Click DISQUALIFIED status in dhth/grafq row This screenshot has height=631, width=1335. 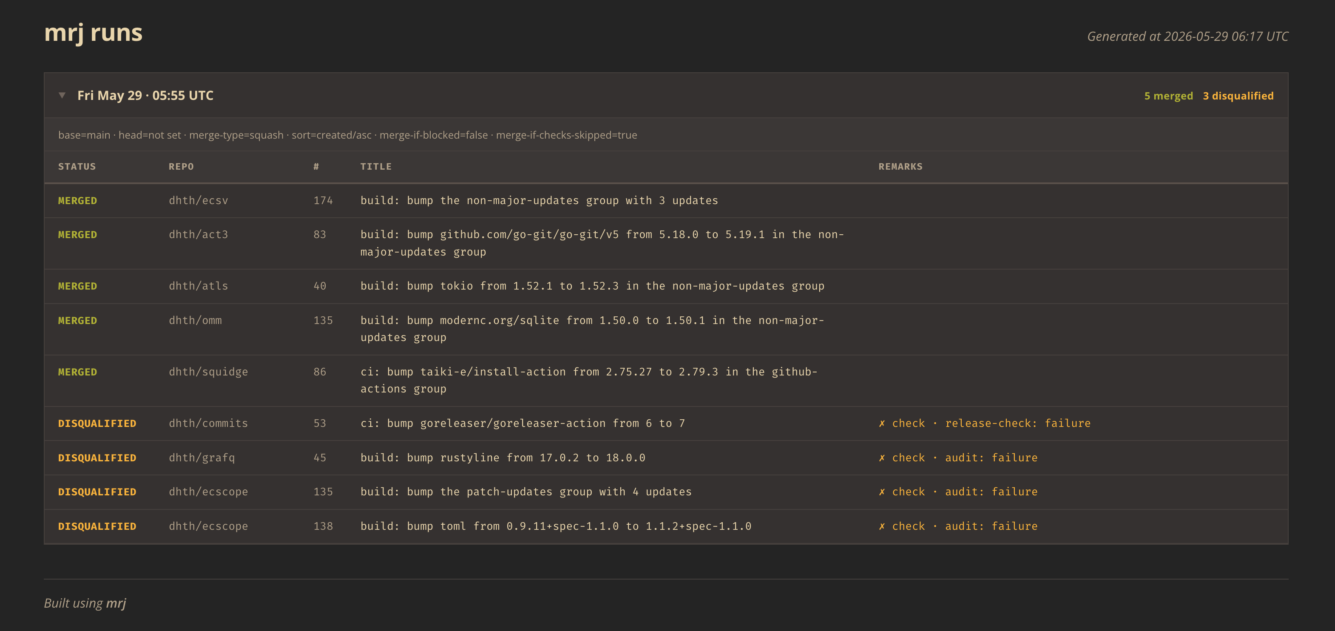click(97, 458)
